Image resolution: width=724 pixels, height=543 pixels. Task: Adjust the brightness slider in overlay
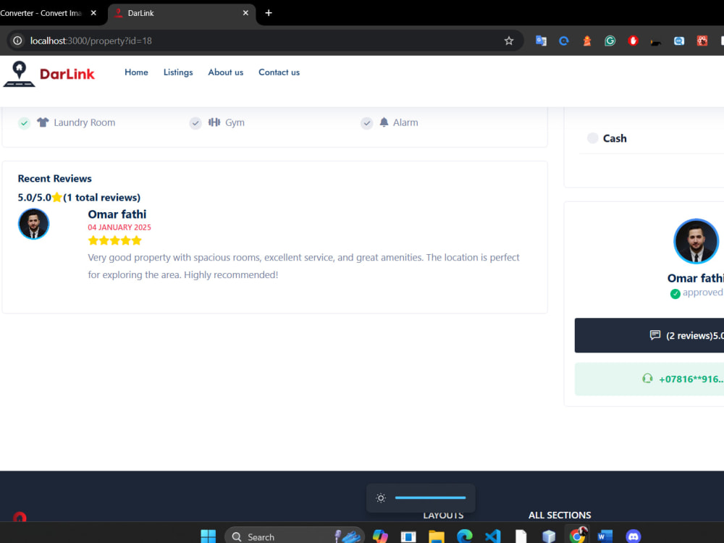point(430,498)
